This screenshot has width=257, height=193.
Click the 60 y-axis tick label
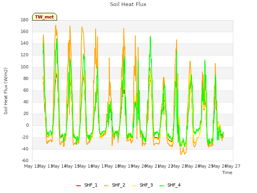click(x=26, y=90)
